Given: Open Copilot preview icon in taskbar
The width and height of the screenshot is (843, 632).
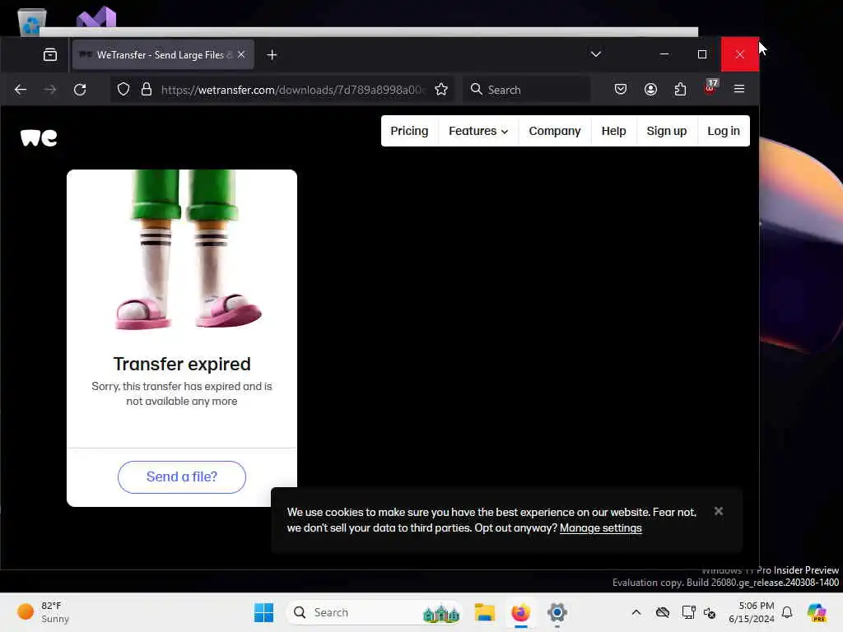Looking at the screenshot, I should click(x=817, y=612).
